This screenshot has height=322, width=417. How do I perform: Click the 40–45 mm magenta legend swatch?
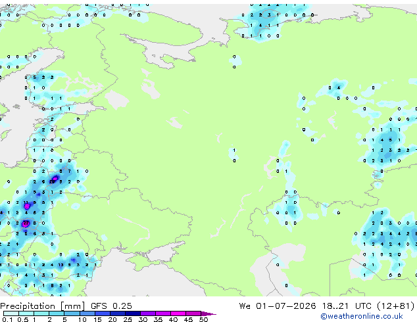coord(178,313)
